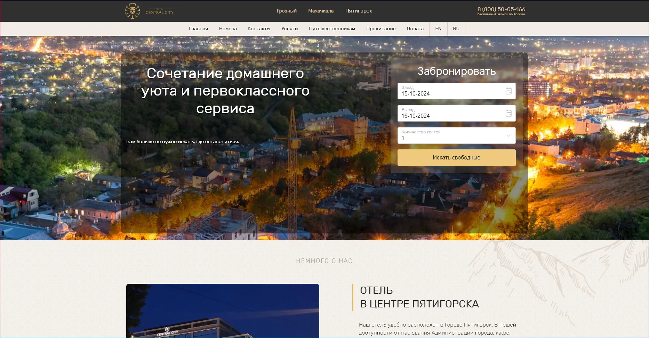The image size is (649, 338).
Task: Open the calendar icon next to Заезд field
Action: pyautogui.click(x=509, y=91)
